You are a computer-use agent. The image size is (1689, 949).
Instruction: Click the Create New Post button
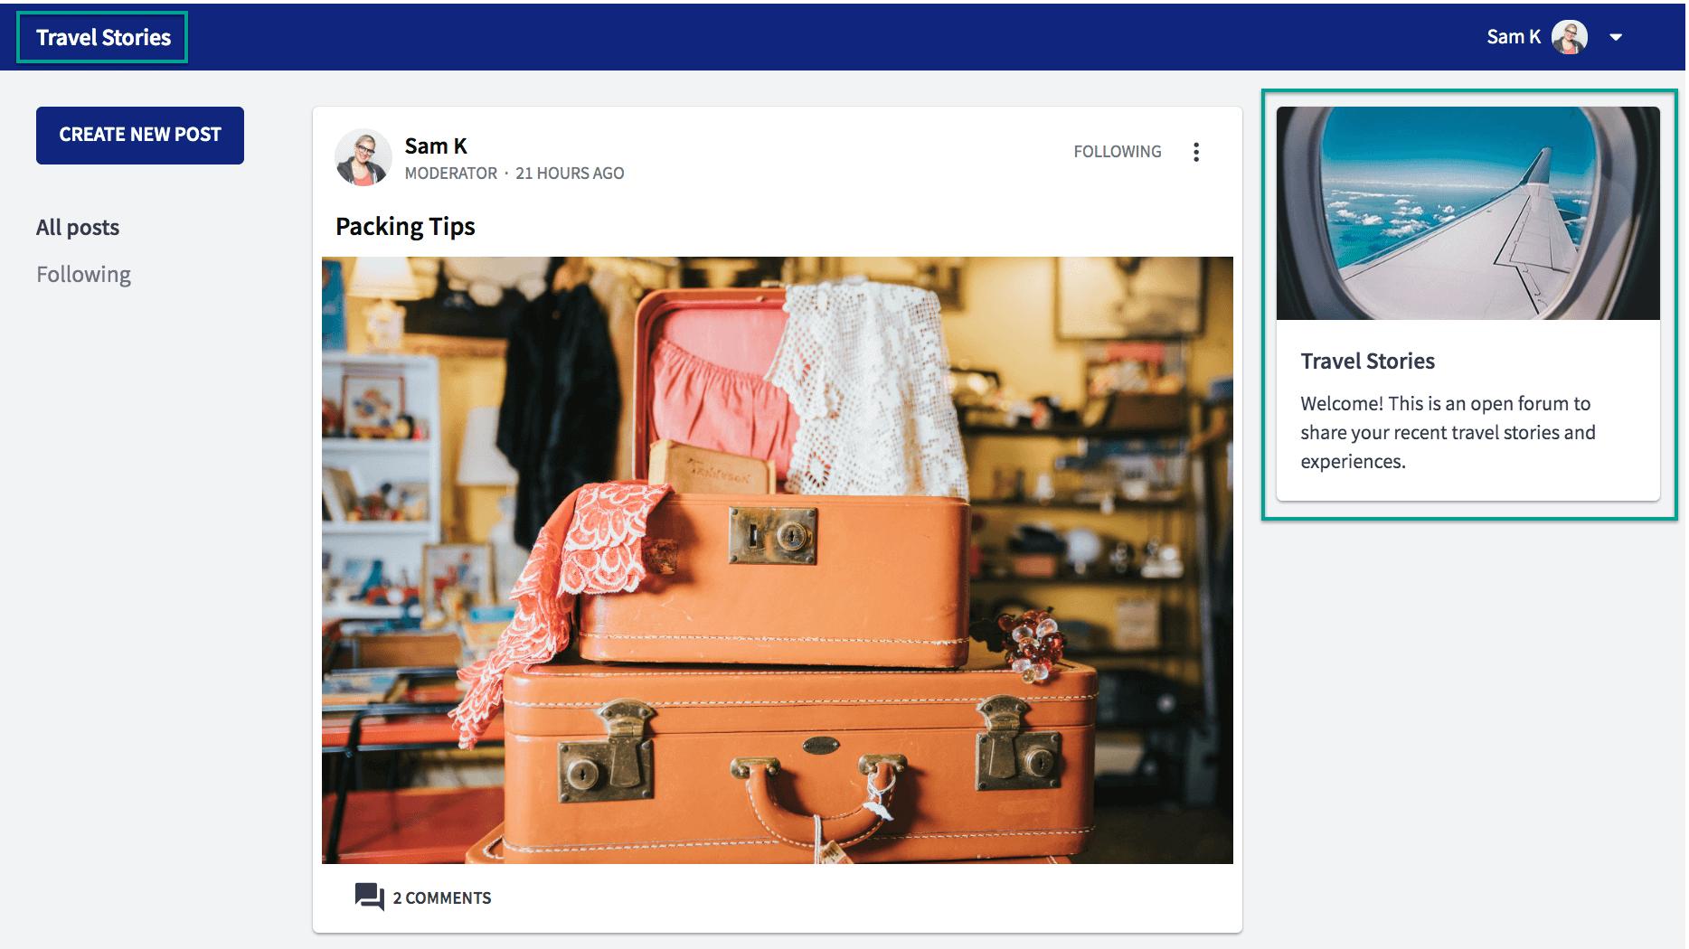[140, 136]
